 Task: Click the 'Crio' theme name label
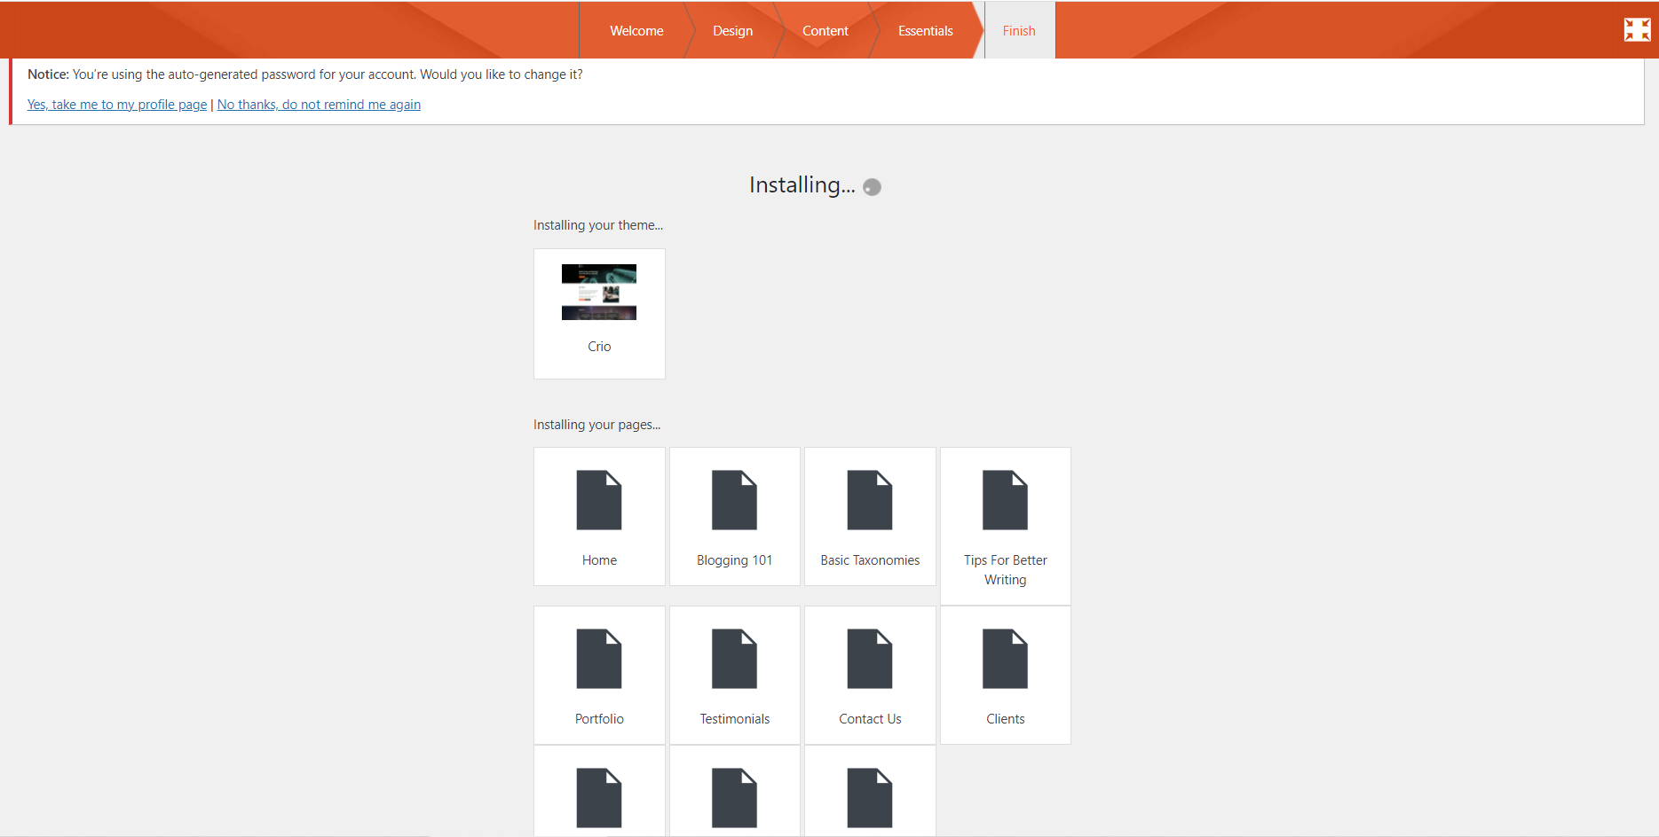(599, 347)
